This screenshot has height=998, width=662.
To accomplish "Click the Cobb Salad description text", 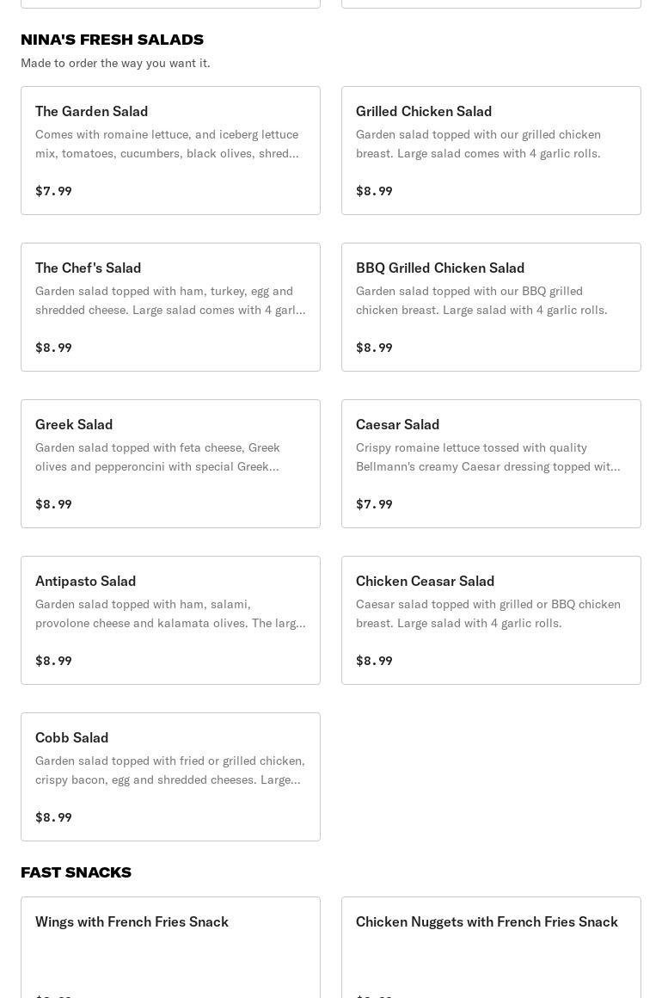I will 169,770.
